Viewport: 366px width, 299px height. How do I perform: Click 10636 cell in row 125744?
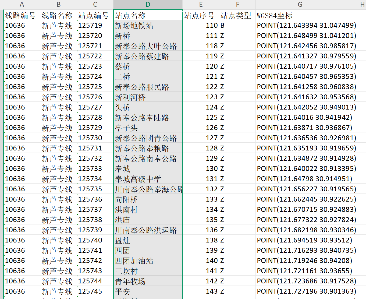pos(22,281)
